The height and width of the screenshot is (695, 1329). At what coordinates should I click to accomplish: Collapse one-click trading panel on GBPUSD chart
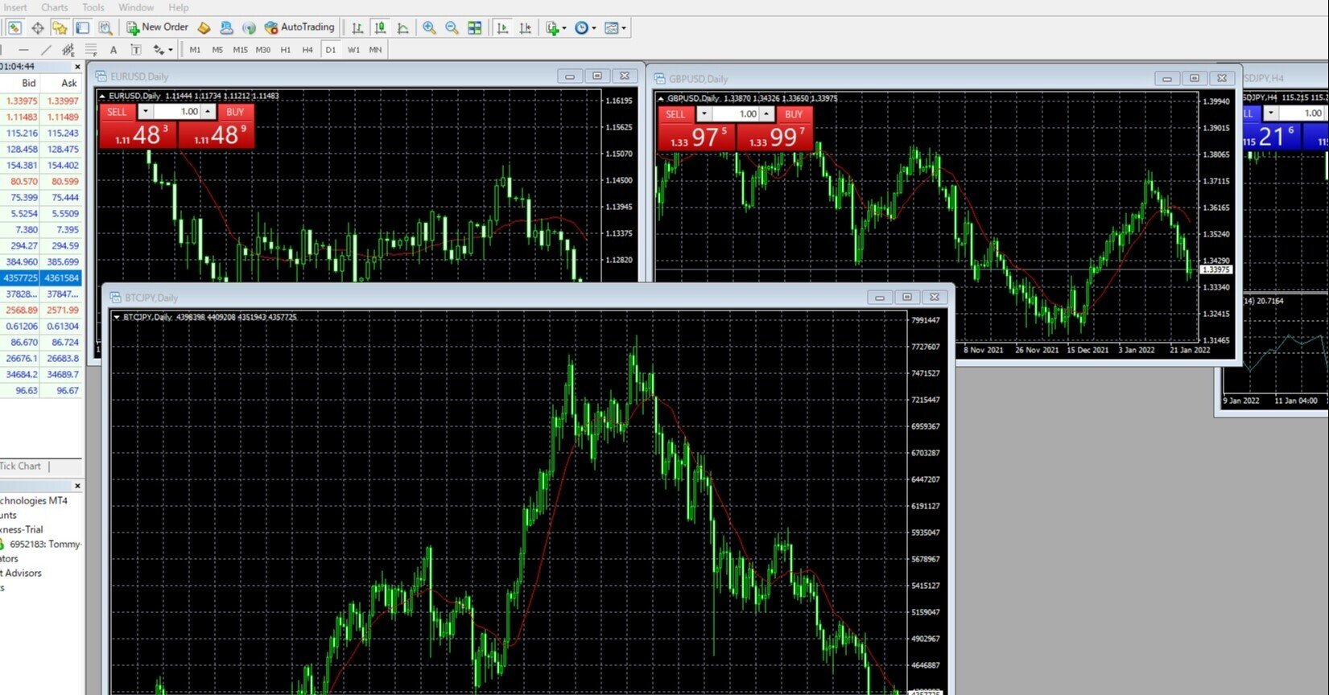pyautogui.click(x=661, y=98)
